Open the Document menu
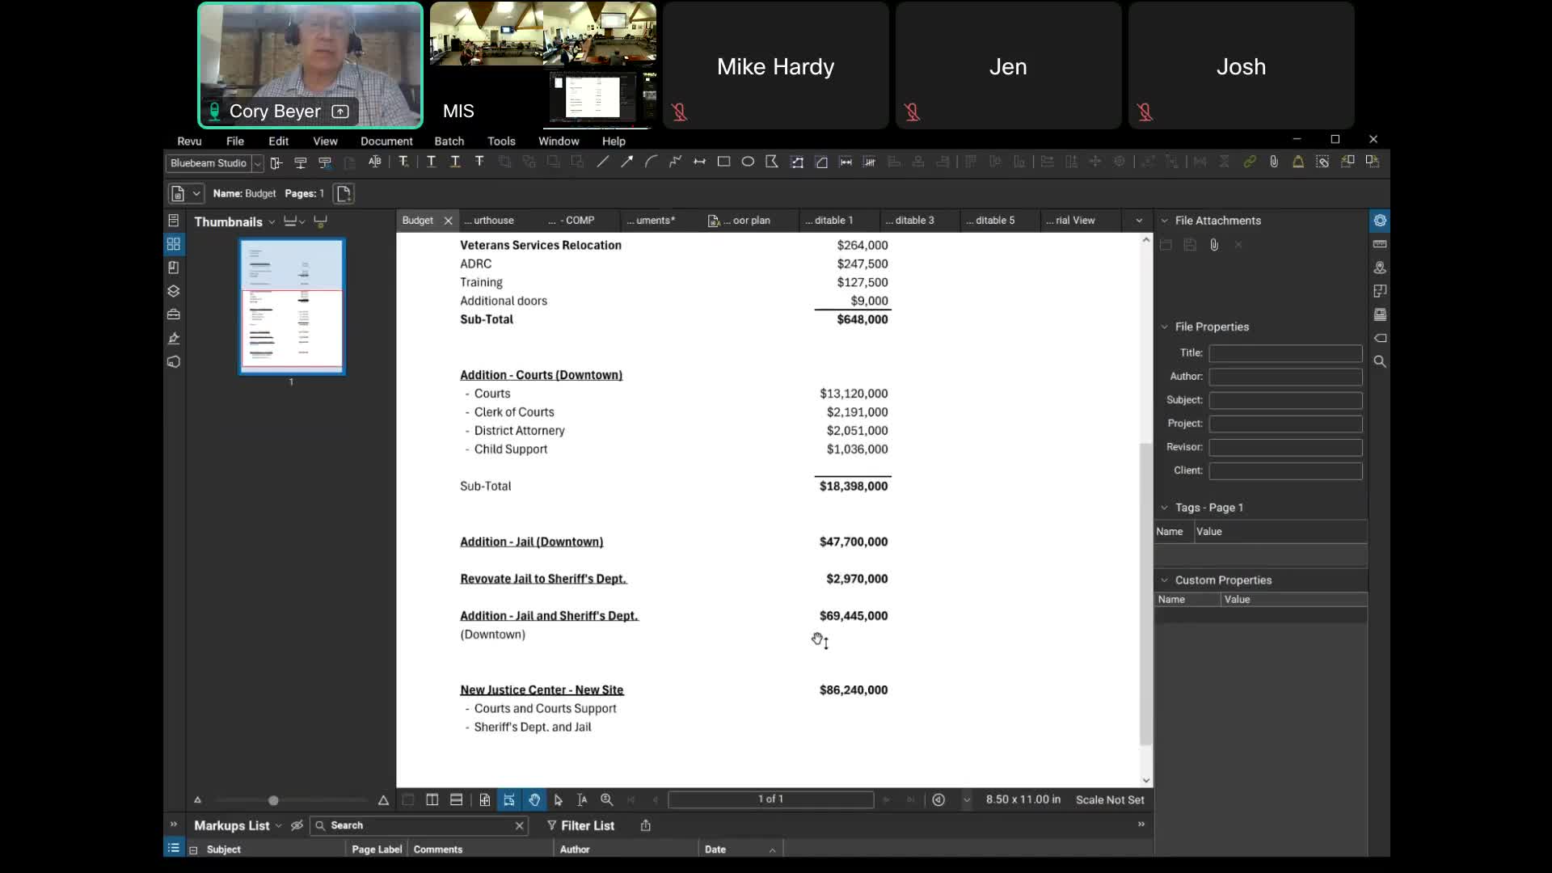This screenshot has height=873, width=1552. click(386, 141)
